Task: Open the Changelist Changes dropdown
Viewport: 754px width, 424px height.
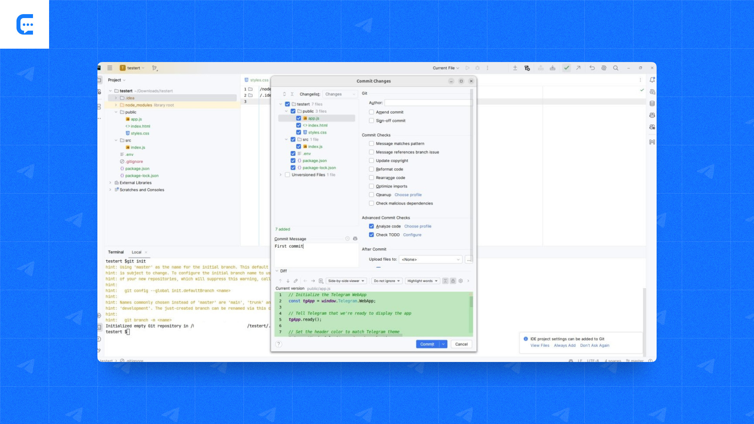Action: [340, 94]
